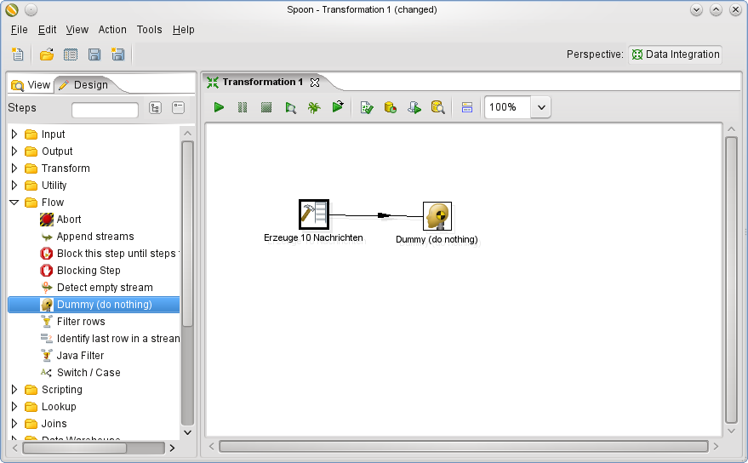Collapse the Flow folder

point(14,203)
